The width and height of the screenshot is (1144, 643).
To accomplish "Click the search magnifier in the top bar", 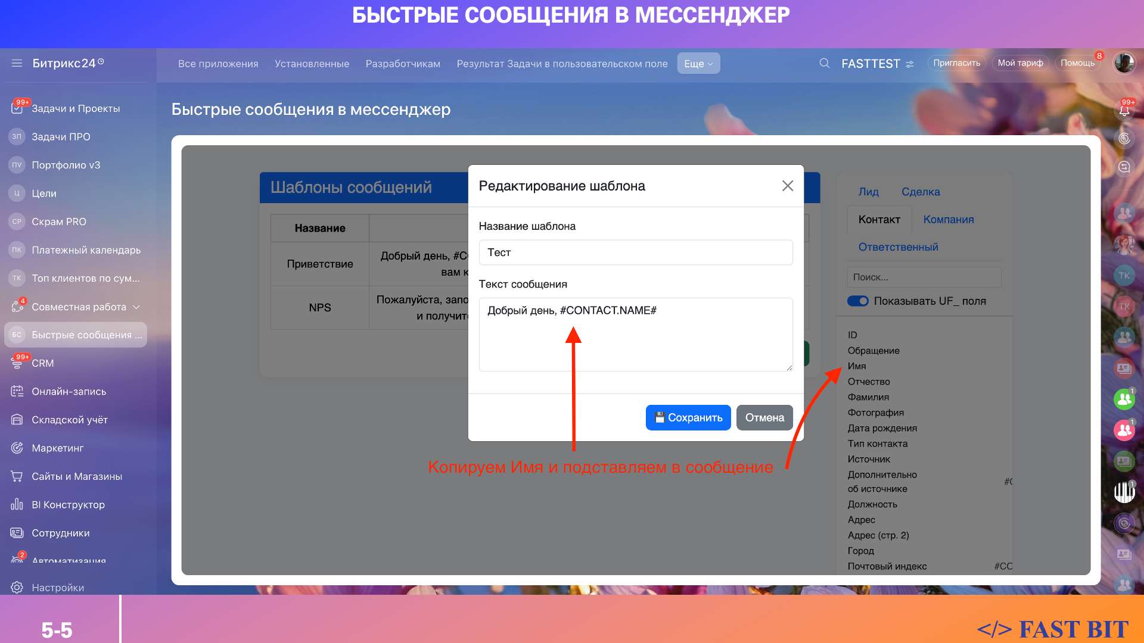I will coord(825,63).
